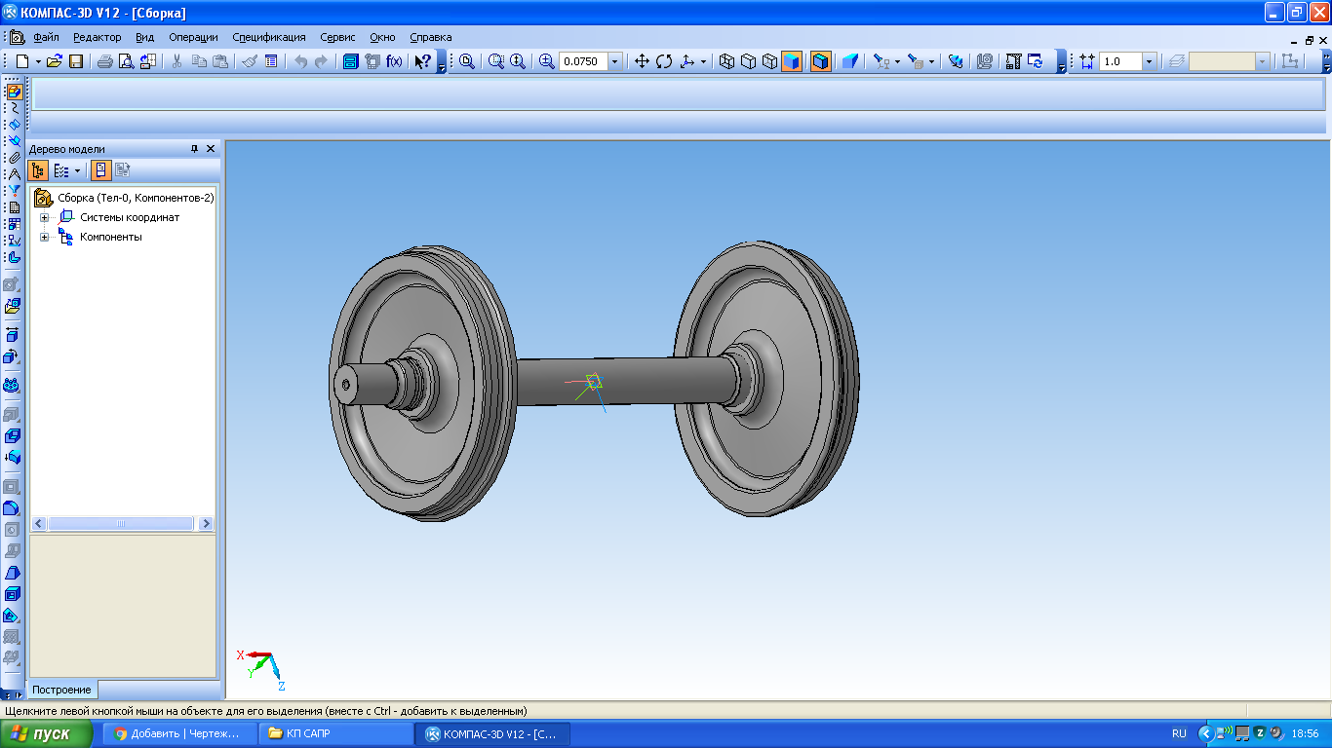The height and width of the screenshot is (748, 1332).
Task: Click the пуск Start button
Action: click(x=46, y=733)
